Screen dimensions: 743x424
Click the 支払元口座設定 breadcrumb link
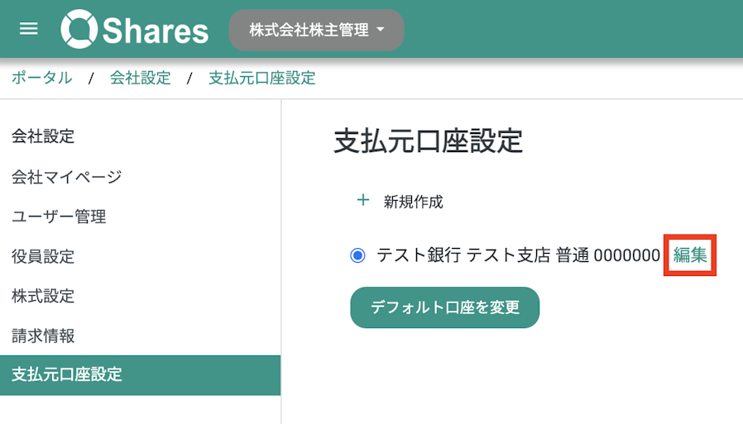[x=262, y=78]
